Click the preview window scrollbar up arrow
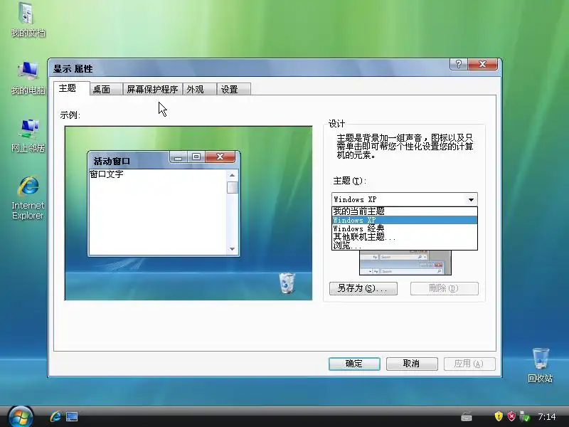 pyautogui.click(x=233, y=175)
